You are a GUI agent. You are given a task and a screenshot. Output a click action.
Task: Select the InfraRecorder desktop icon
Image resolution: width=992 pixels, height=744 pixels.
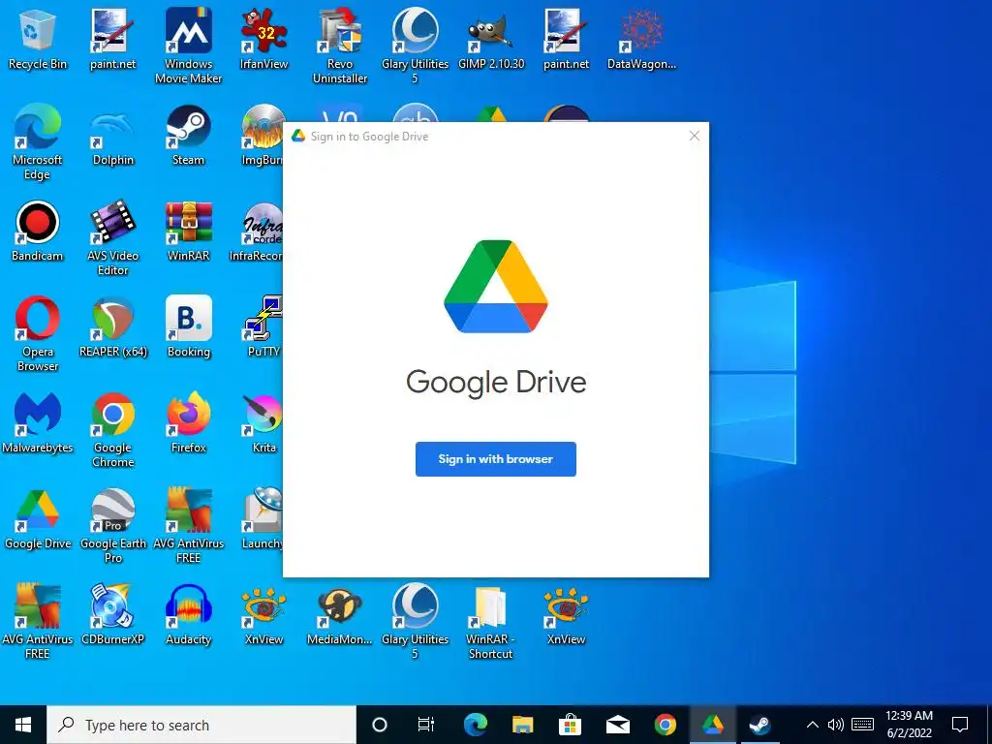(x=256, y=232)
